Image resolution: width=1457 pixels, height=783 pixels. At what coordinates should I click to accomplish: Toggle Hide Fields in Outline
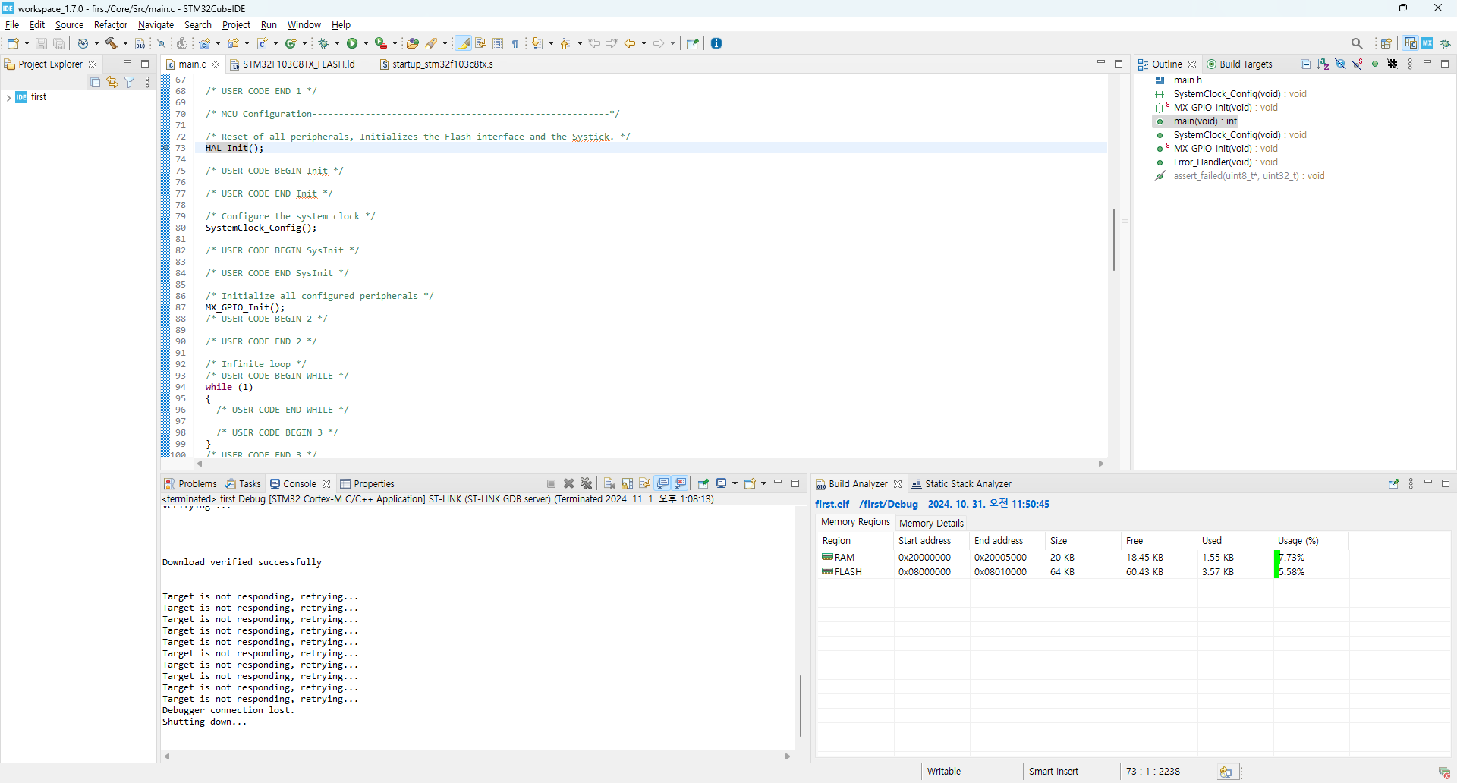click(x=1340, y=64)
